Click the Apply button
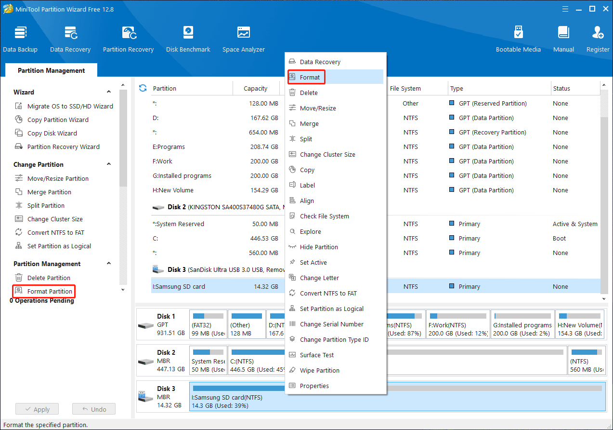Viewport: 613px width, 430px height. [37, 409]
